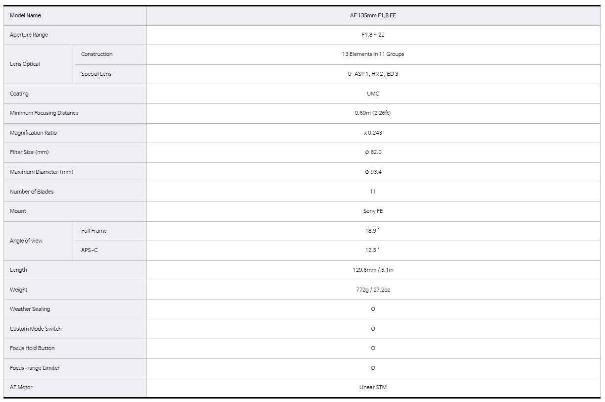The image size is (605, 402).
Task: Click the filter size 82.0 value
Action: (x=373, y=152)
